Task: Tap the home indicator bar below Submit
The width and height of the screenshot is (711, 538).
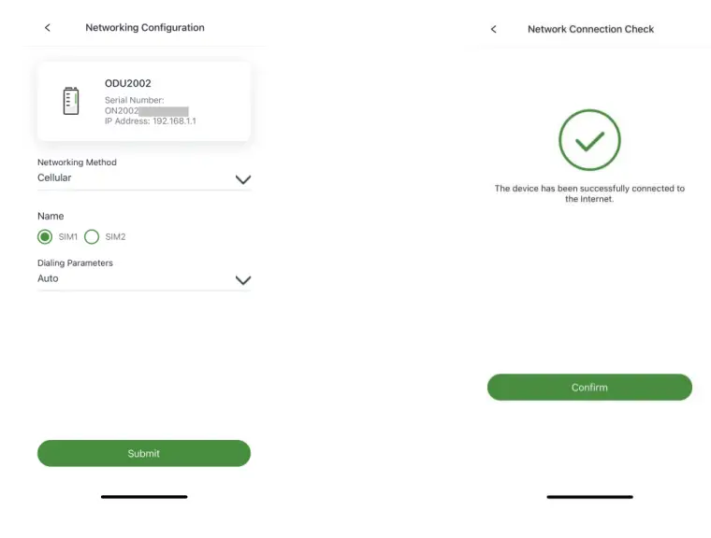Action: (x=144, y=497)
